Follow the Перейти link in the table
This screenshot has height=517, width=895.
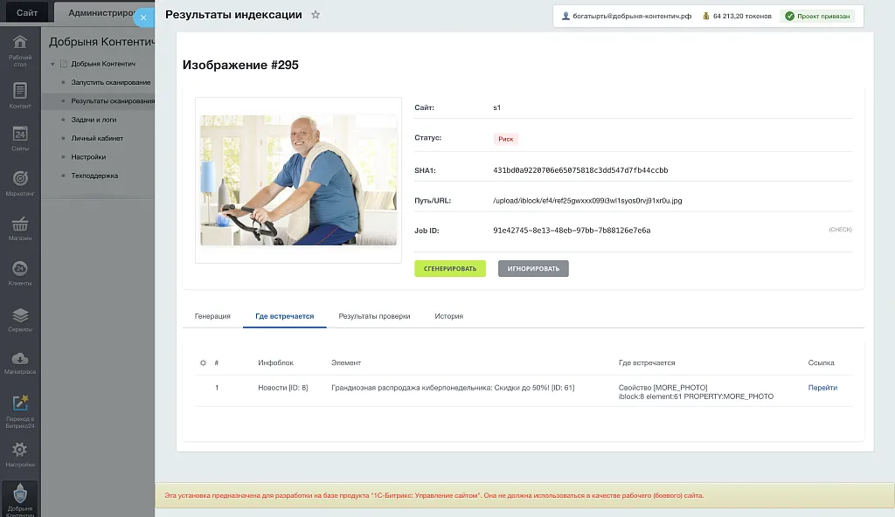(x=822, y=388)
